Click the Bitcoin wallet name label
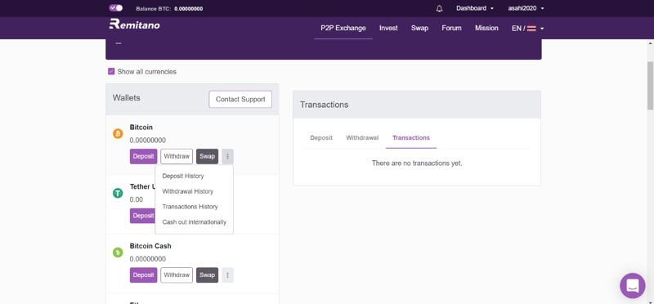The height and width of the screenshot is (304, 654). tap(141, 127)
